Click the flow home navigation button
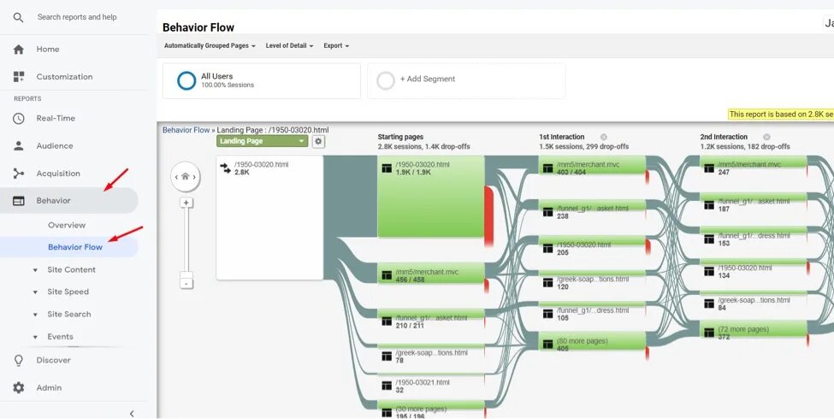Screen dimensions: 834x419 point(185,176)
